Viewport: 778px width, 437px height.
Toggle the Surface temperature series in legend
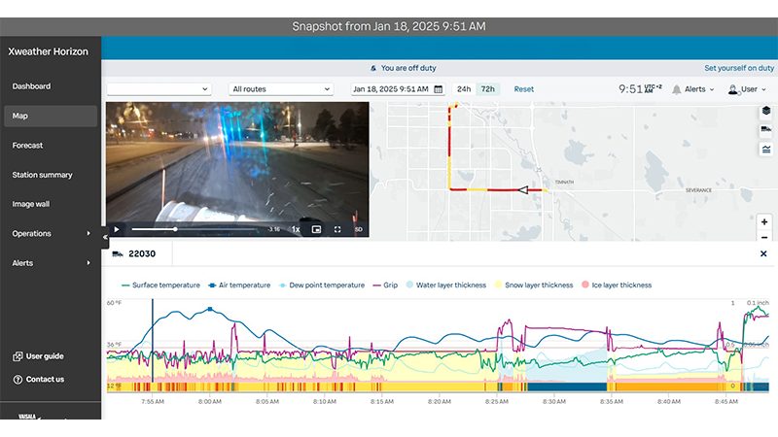pos(160,285)
